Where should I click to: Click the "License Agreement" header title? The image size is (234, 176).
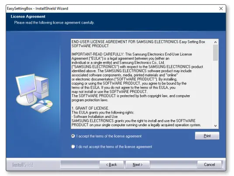pos(28,17)
